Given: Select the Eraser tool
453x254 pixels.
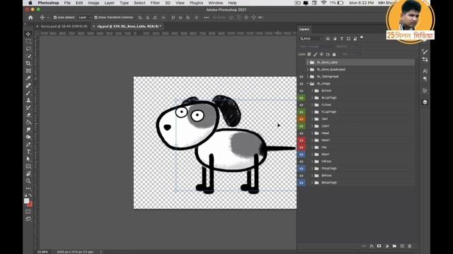Looking at the screenshot, I should 28,115.
